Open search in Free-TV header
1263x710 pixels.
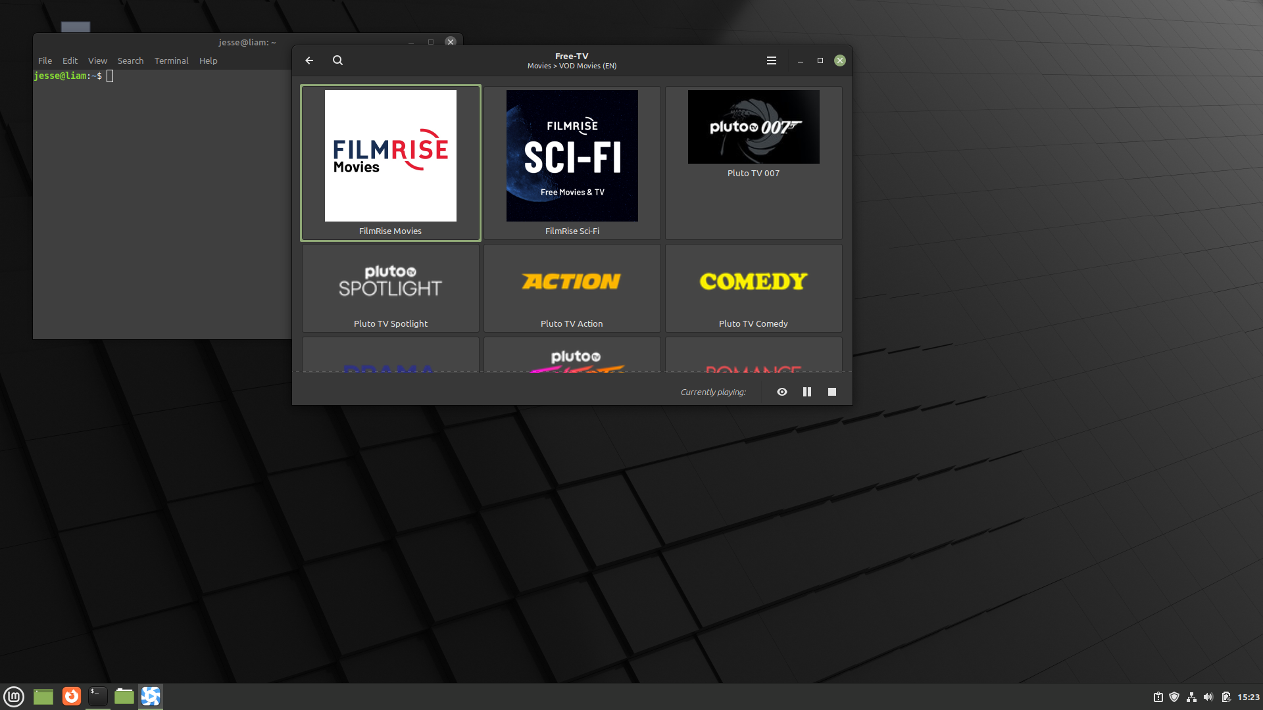337,60
